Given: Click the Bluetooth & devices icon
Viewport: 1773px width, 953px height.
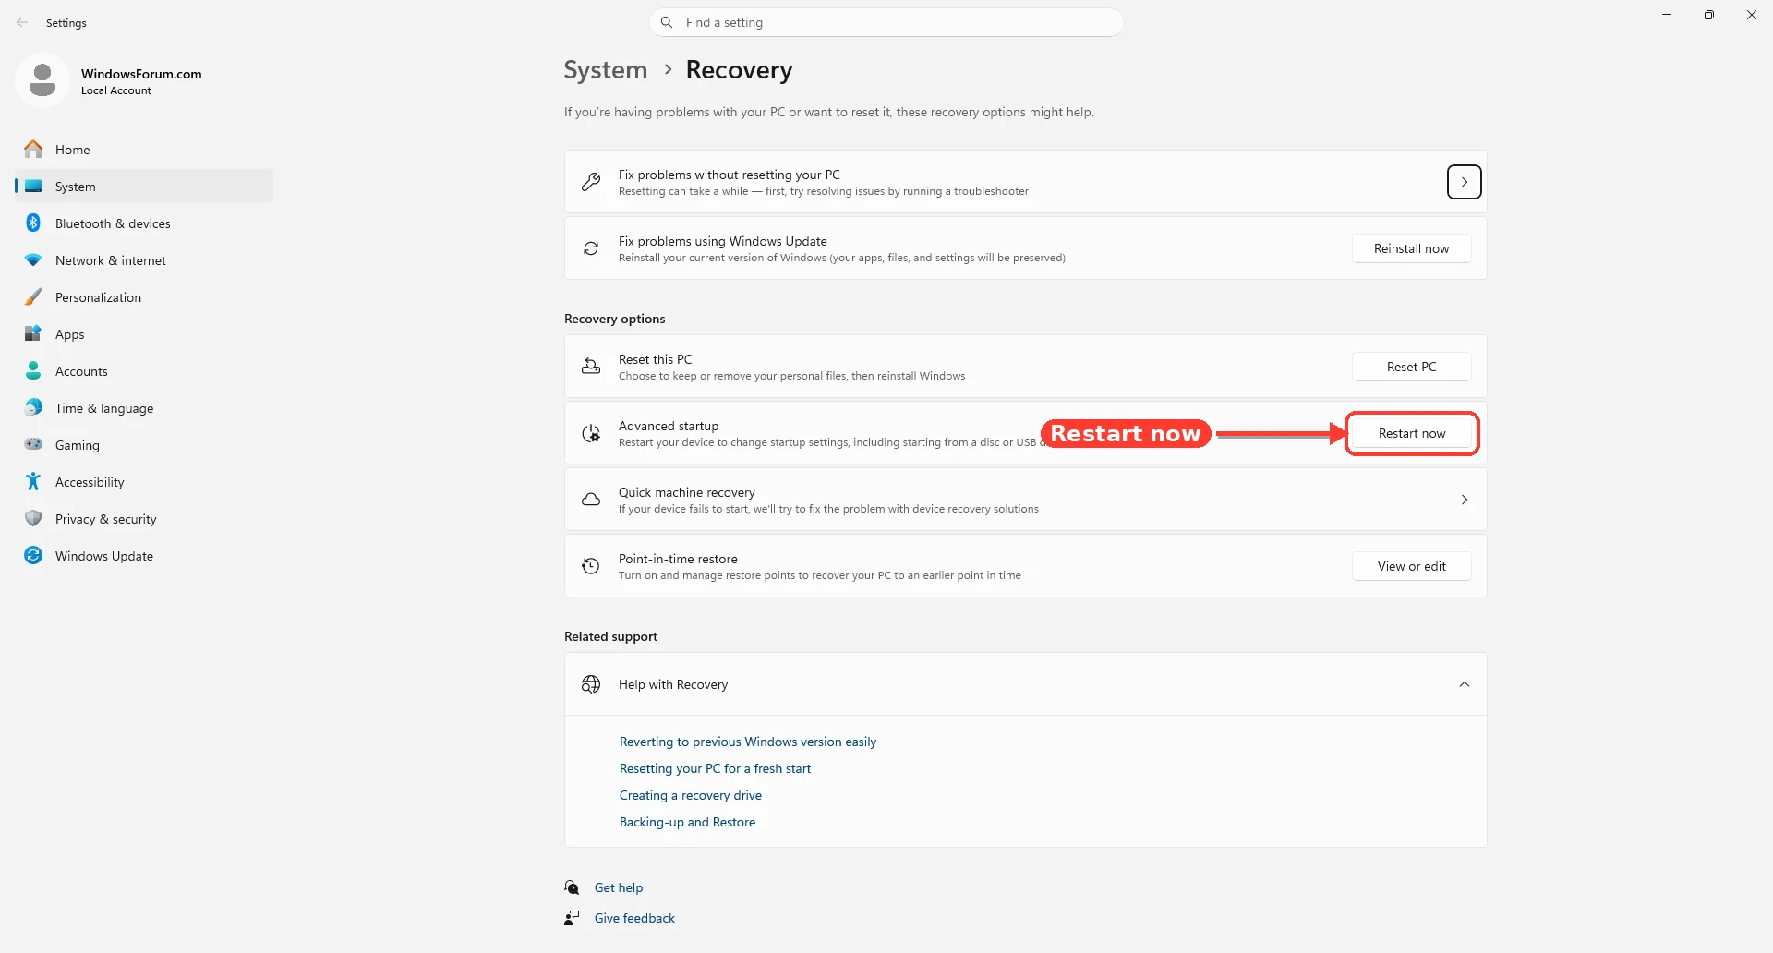Looking at the screenshot, I should 33,223.
